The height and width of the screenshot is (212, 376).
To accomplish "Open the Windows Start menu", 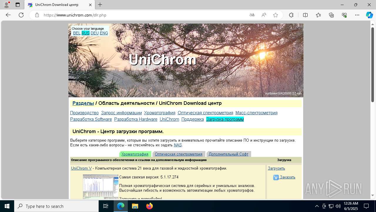I will coord(7,206).
